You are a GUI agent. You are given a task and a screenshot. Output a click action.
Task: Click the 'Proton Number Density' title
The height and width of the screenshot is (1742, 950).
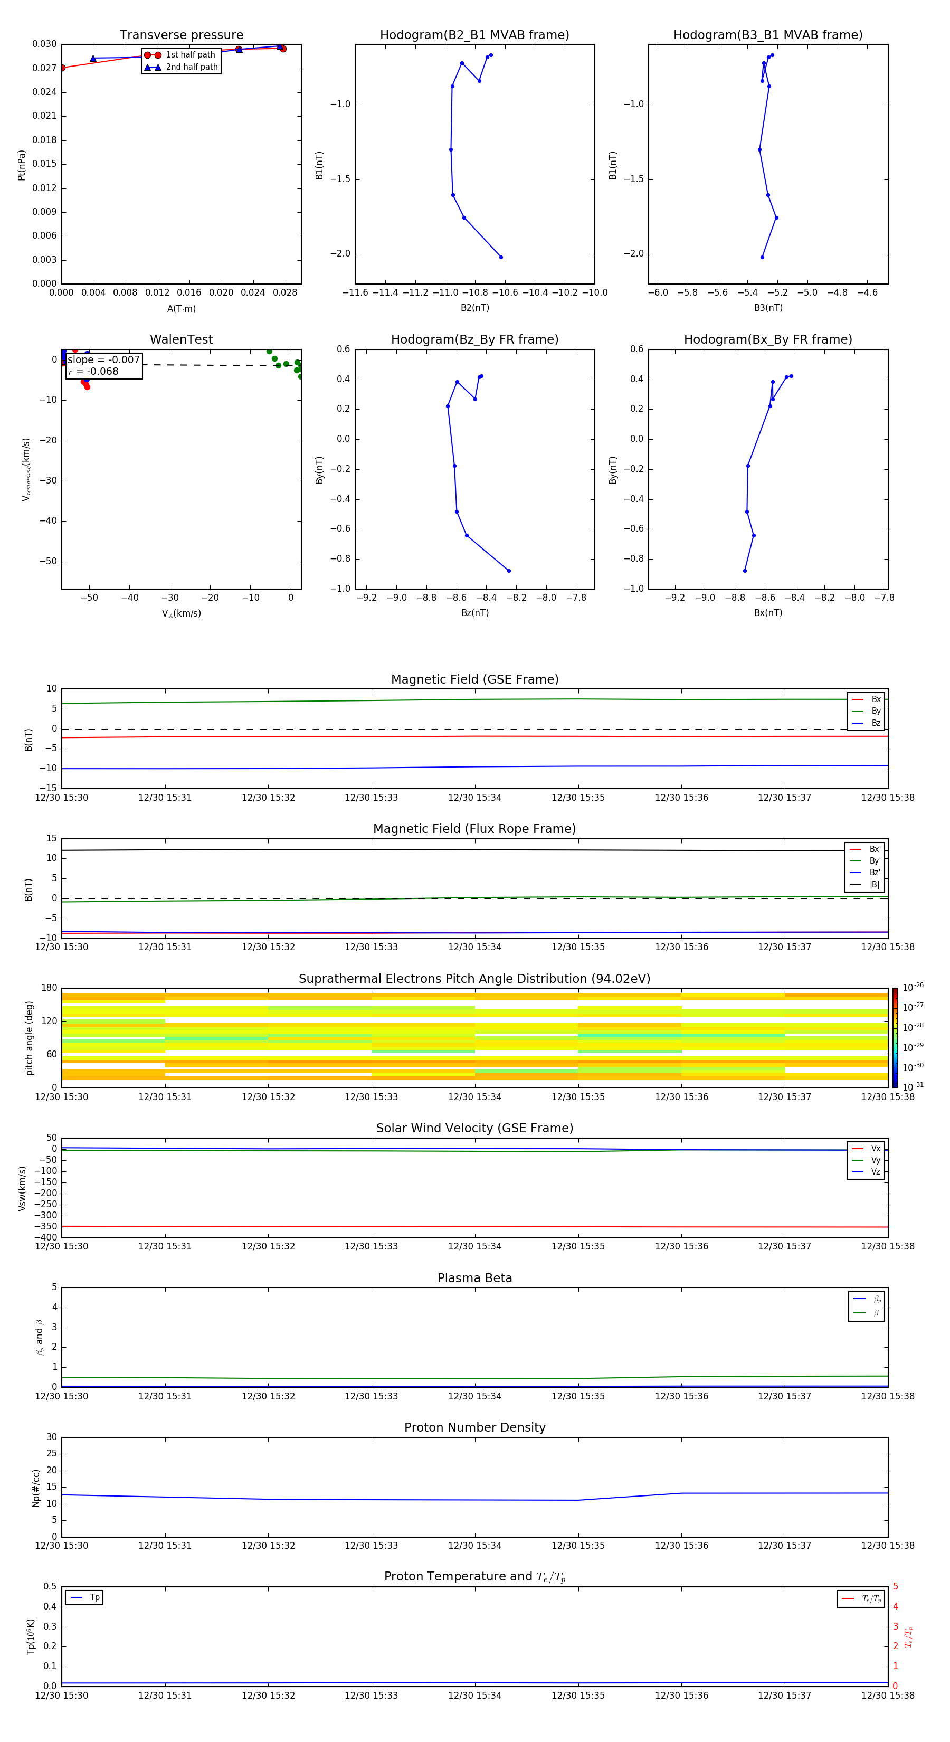point(474,1427)
